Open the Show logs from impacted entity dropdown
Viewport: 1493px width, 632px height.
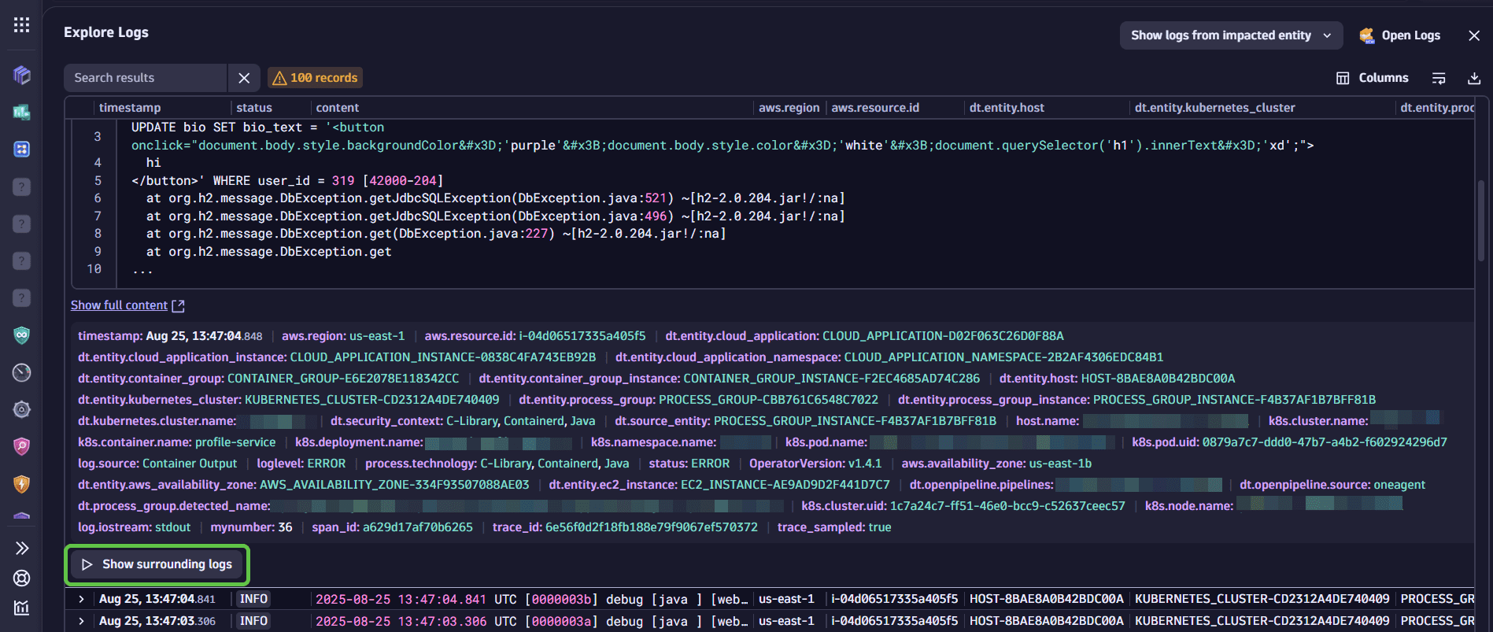point(1231,35)
